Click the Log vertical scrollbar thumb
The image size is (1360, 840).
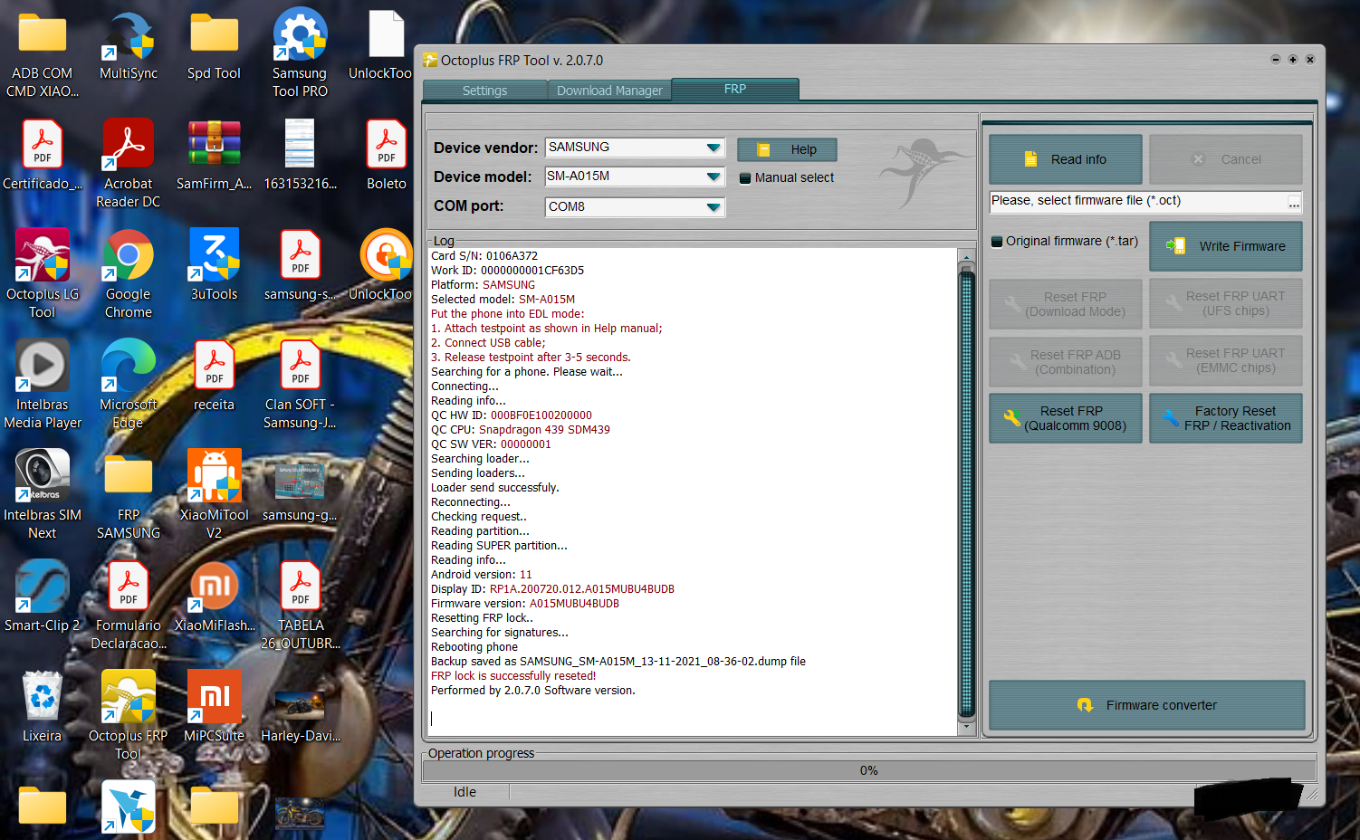click(966, 492)
